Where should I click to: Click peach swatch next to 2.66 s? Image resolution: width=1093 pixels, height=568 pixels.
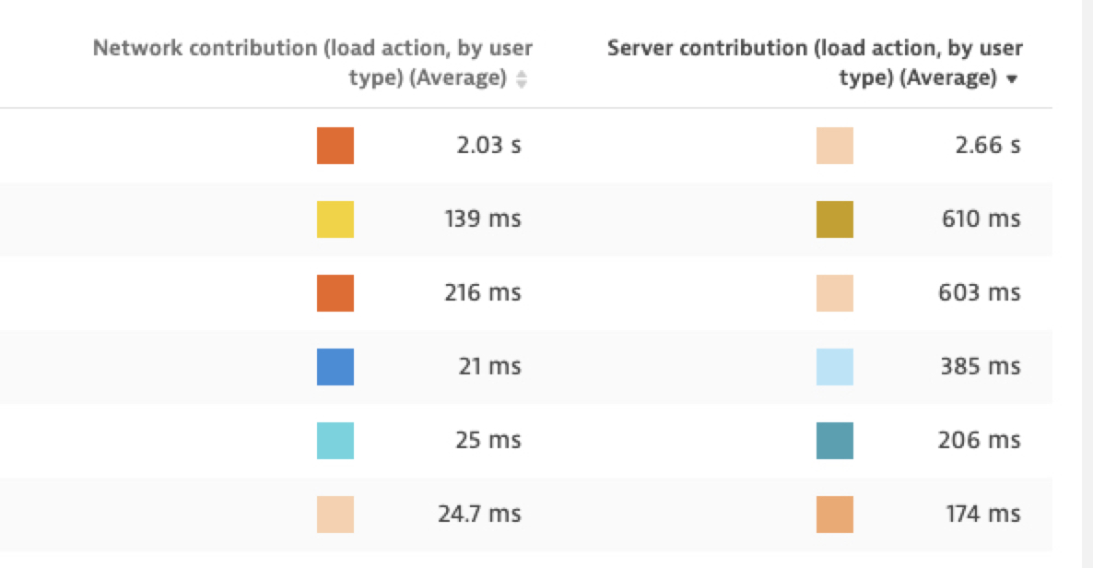(x=835, y=146)
